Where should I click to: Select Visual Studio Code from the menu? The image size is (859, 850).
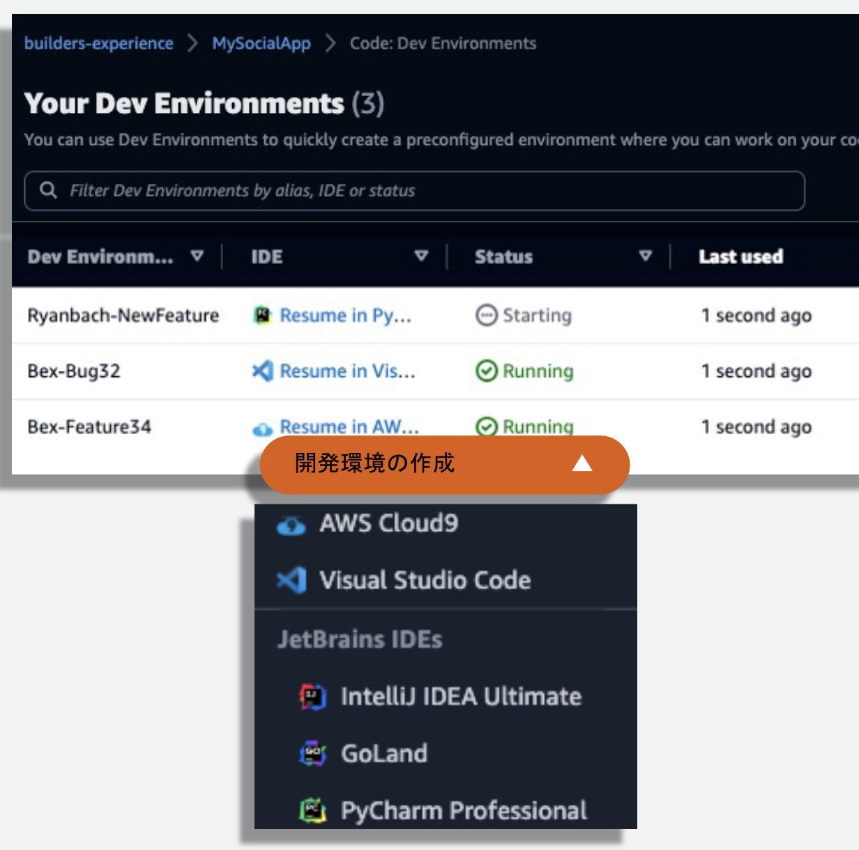(x=423, y=580)
